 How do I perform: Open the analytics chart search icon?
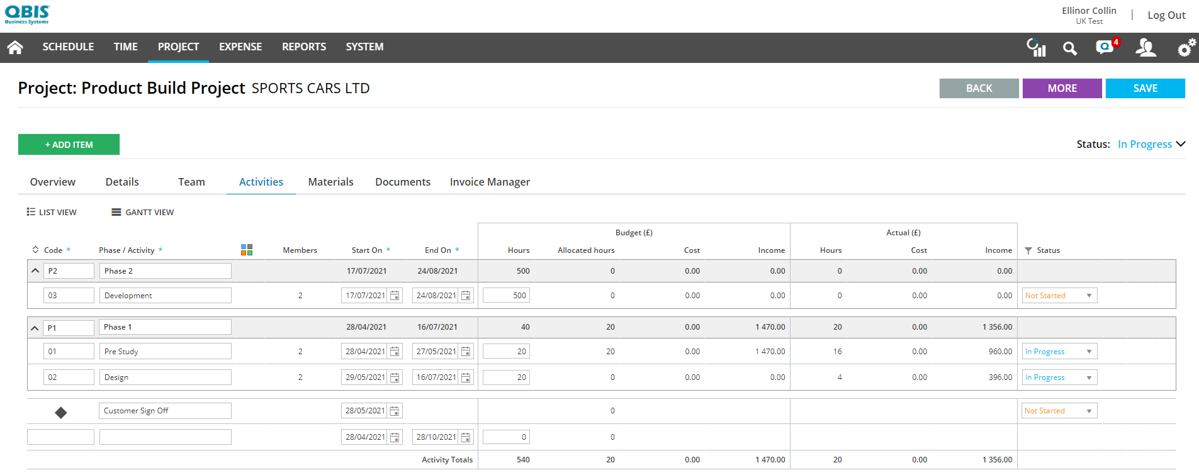(x=1036, y=47)
